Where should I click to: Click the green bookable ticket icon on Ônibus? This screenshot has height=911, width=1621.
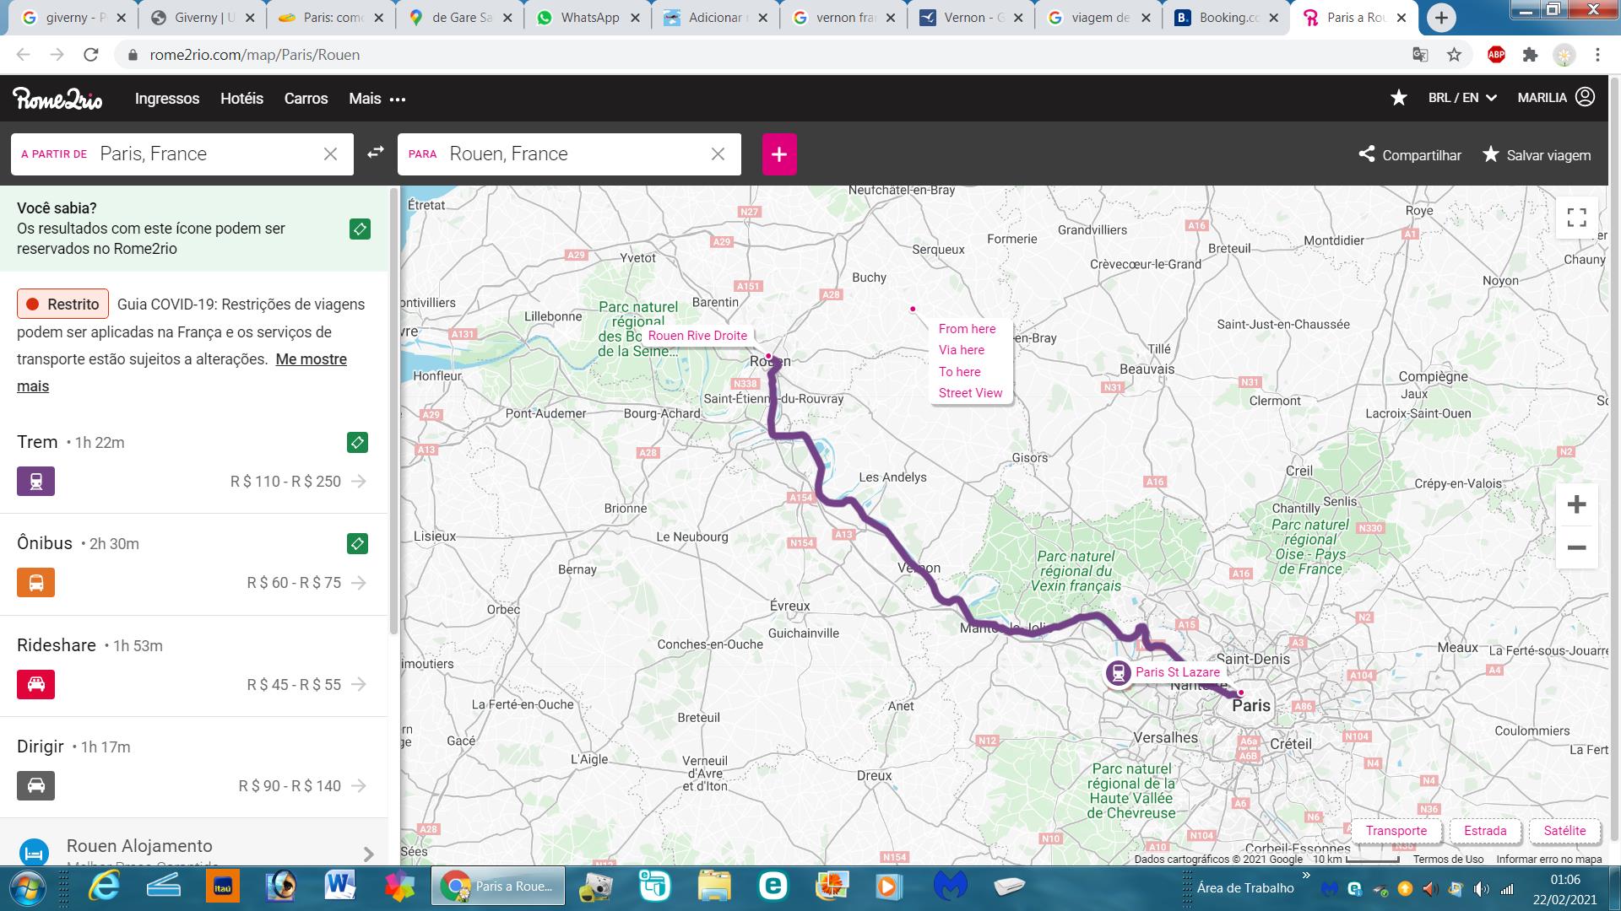coord(357,543)
